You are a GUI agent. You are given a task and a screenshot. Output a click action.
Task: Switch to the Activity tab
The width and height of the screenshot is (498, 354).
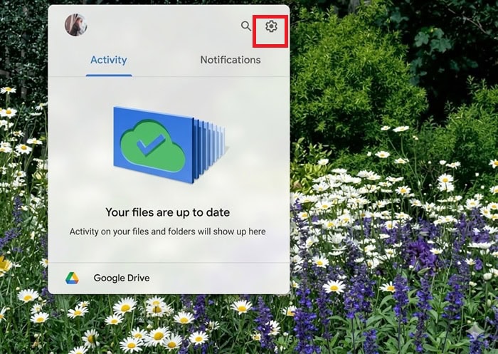click(109, 60)
